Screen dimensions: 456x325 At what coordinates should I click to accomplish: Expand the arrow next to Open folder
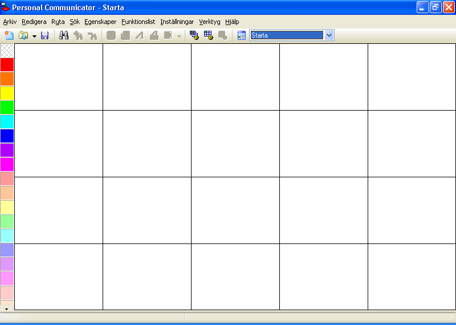click(x=34, y=36)
